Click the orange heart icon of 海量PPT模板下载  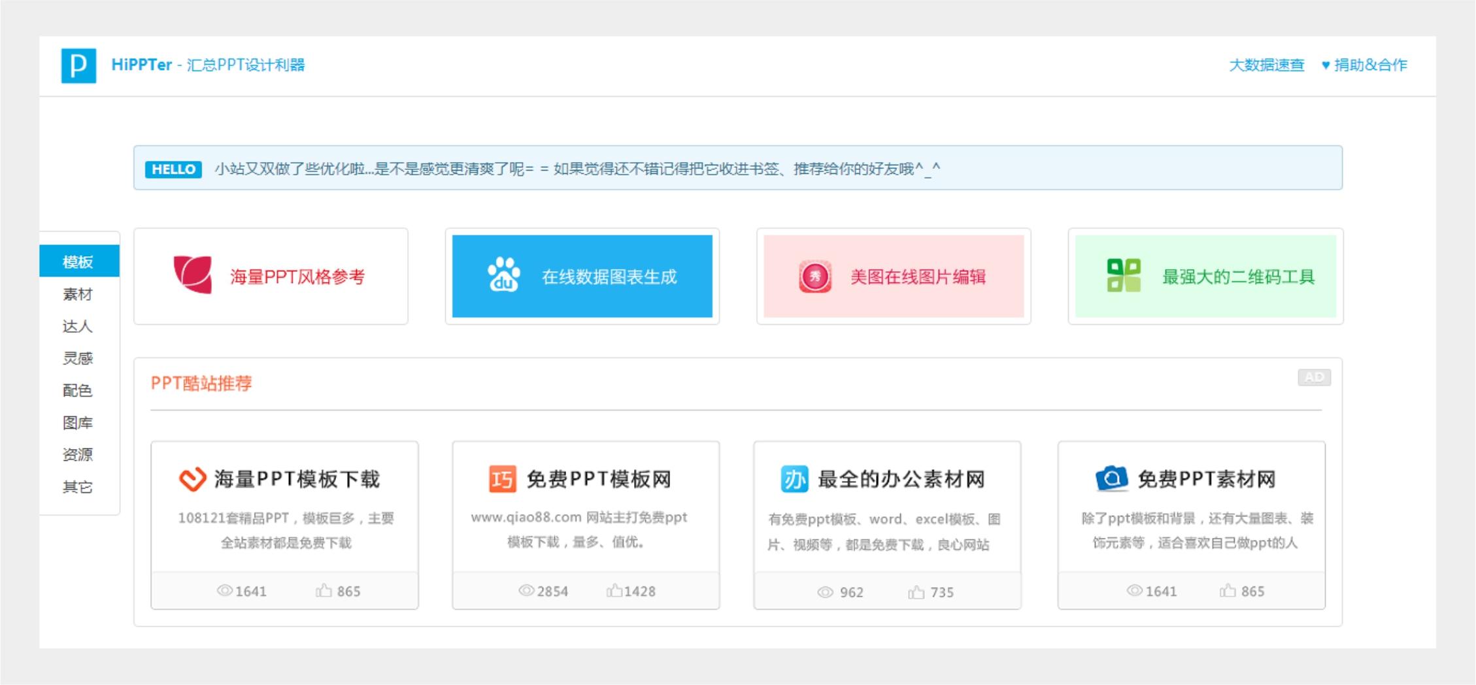[x=193, y=479]
